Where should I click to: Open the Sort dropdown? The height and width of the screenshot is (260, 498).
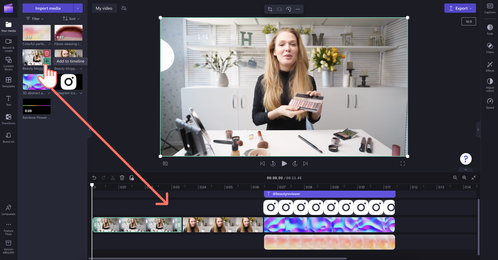click(x=71, y=18)
